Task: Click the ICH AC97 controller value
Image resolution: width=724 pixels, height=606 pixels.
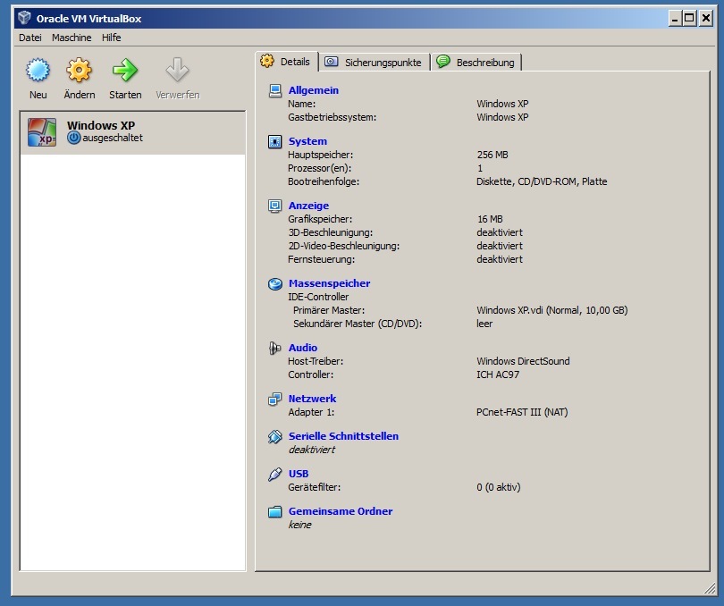Action: click(x=498, y=375)
